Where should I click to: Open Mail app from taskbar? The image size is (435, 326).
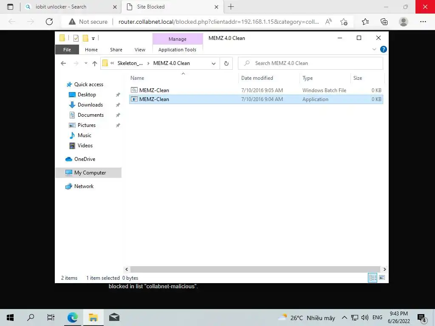point(114,318)
